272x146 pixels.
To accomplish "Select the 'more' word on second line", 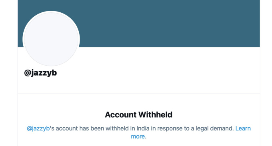I will (138, 136).
